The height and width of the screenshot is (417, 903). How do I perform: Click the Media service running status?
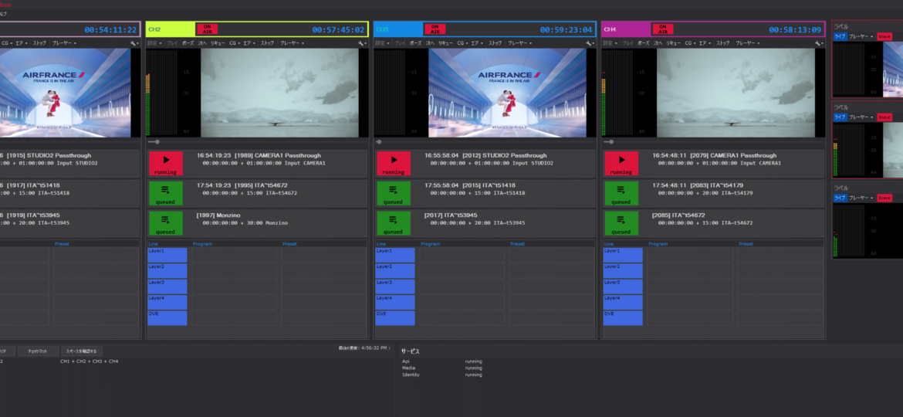[473, 368]
